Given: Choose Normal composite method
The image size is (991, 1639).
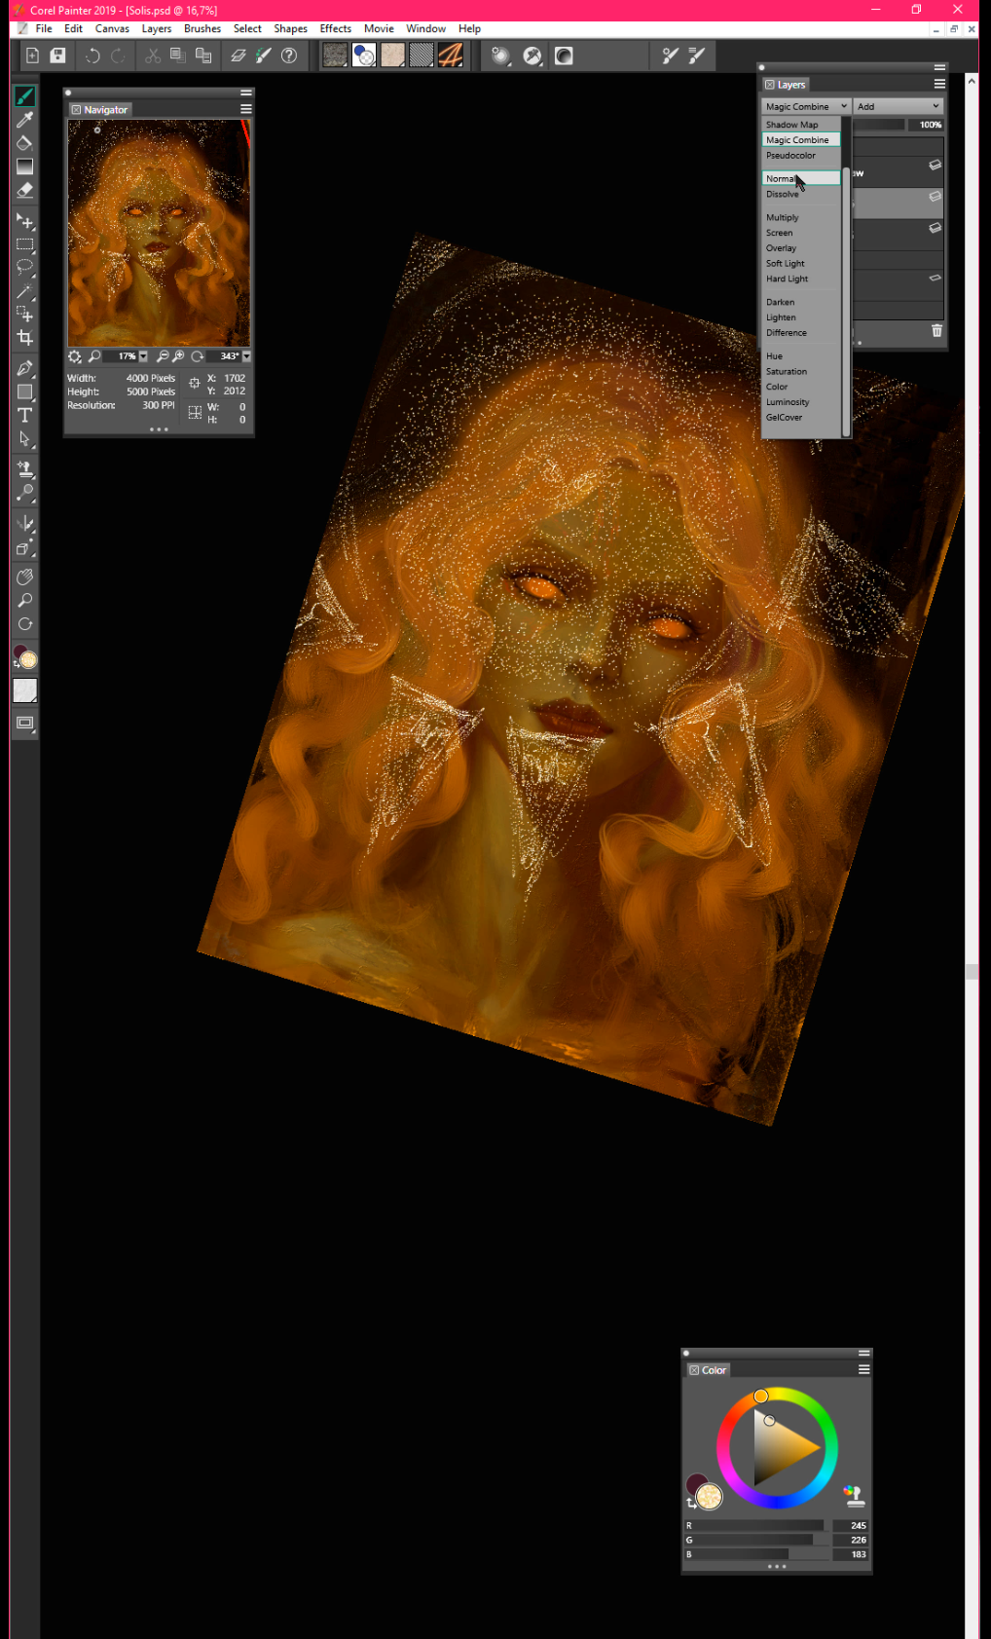Looking at the screenshot, I should pos(800,178).
